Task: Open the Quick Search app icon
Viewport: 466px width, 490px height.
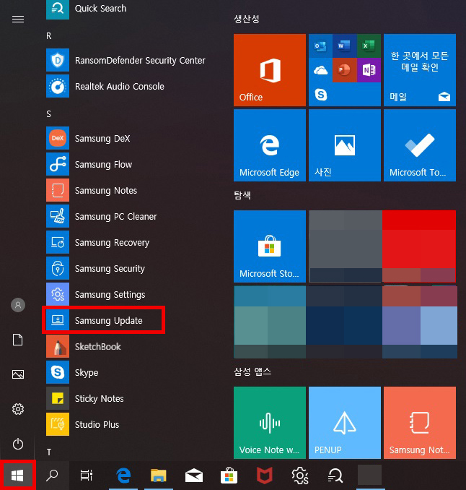Action: (x=58, y=9)
